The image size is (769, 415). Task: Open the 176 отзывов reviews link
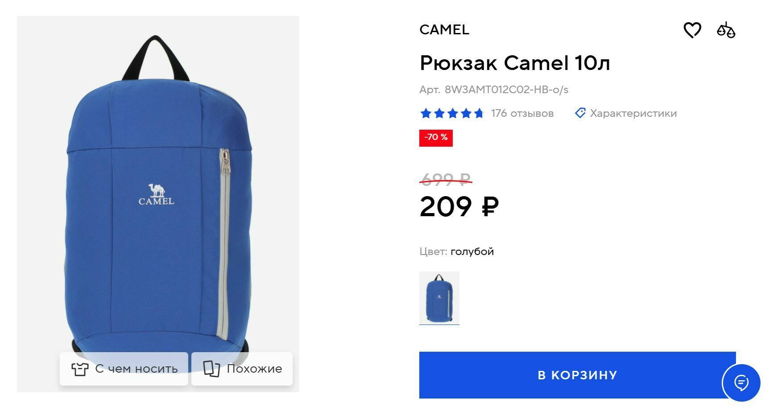pos(522,113)
